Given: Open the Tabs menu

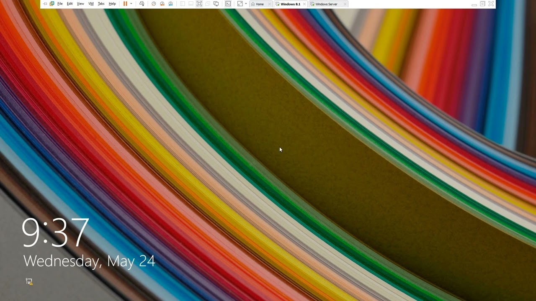Looking at the screenshot, I should pos(101,4).
